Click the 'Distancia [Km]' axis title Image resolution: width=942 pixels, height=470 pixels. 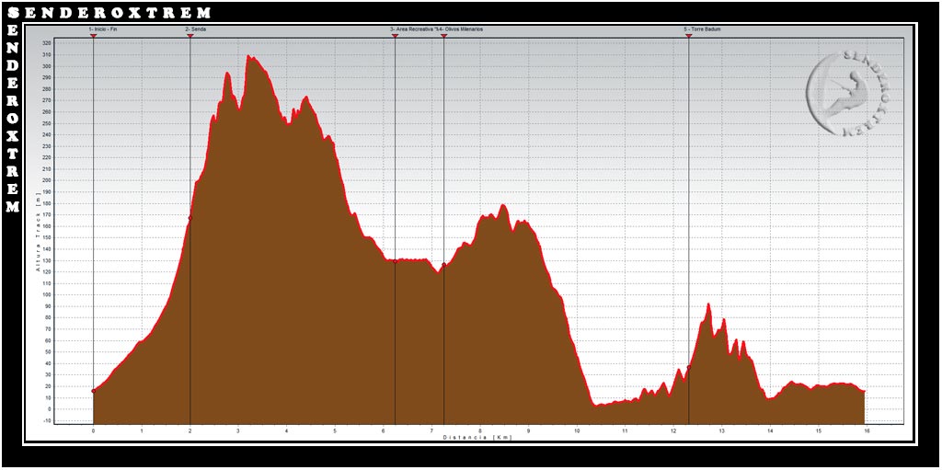click(x=478, y=437)
